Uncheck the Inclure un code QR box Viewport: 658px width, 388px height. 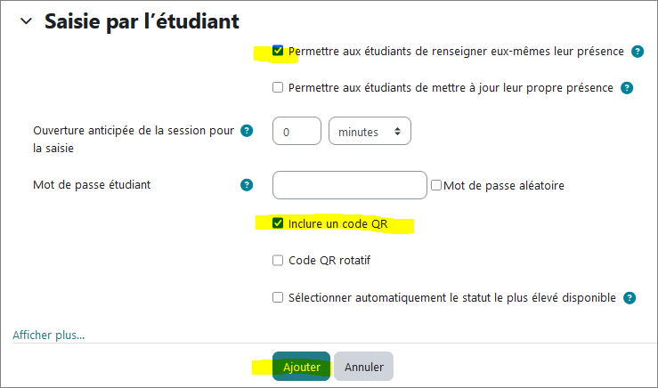(x=278, y=223)
